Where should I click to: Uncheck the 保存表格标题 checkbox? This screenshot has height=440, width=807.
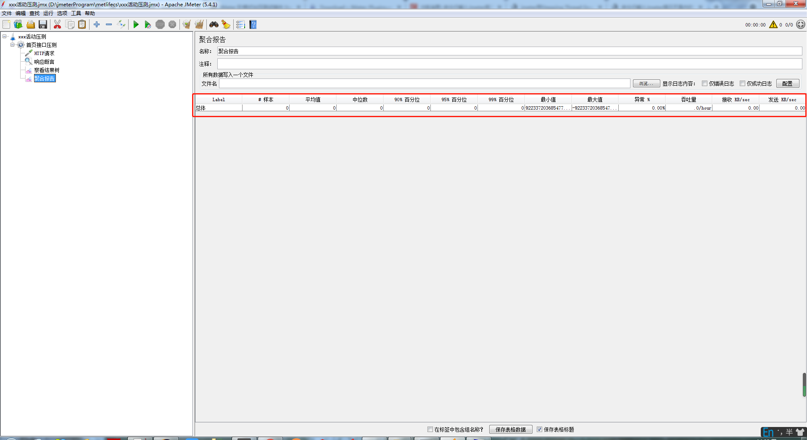539,430
